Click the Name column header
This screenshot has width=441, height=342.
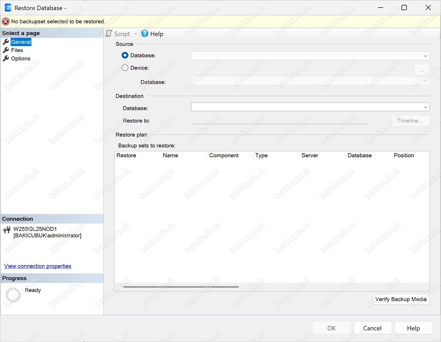coord(170,155)
